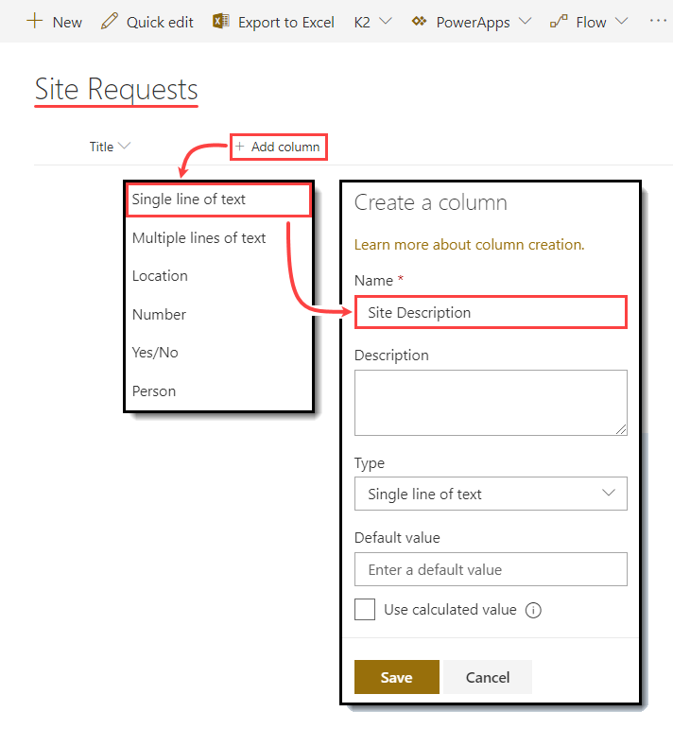The image size is (673, 729).
Task: Open the Type dropdown combo box
Action: (x=491, y=494)
